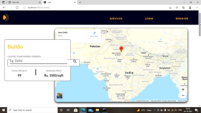This screenshot has height=113, width=201.
Task: Open the browser Settings and more menu
Action: pyautogui.click(x=197, y=7)
